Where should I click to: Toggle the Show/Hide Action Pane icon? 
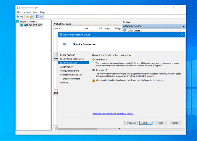click(41, 17)
